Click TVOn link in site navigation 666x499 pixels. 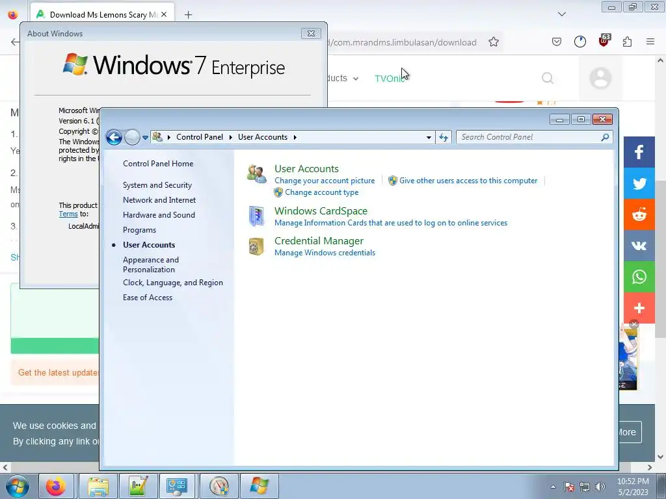[389, 79]
